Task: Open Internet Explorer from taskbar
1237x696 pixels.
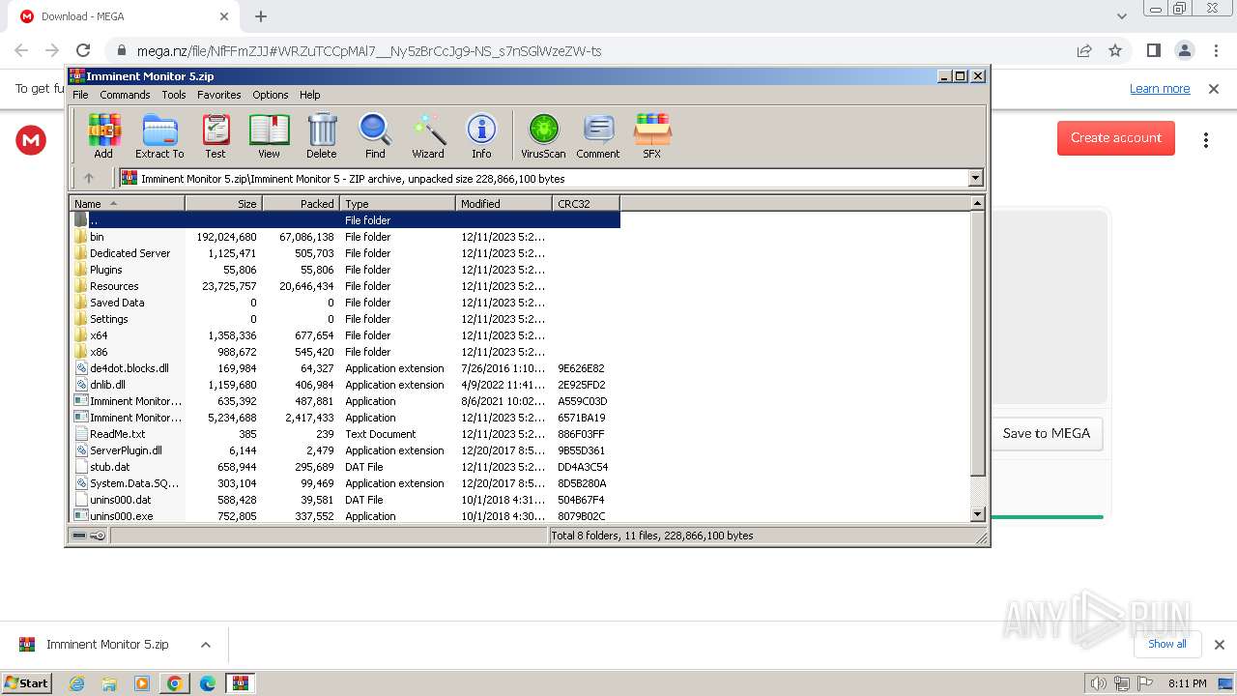Action: coord(76,683)
